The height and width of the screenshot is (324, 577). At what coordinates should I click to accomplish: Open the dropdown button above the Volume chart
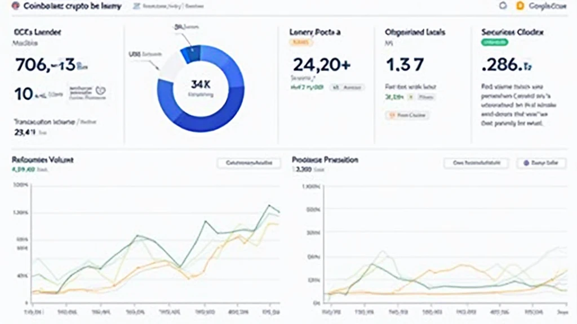point(248,163)
